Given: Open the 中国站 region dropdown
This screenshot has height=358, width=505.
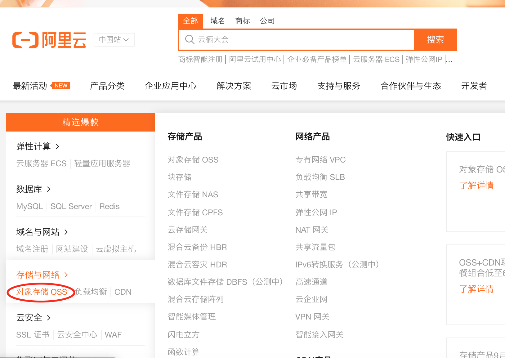Looking at the screenshot, I should coord(114,40).
